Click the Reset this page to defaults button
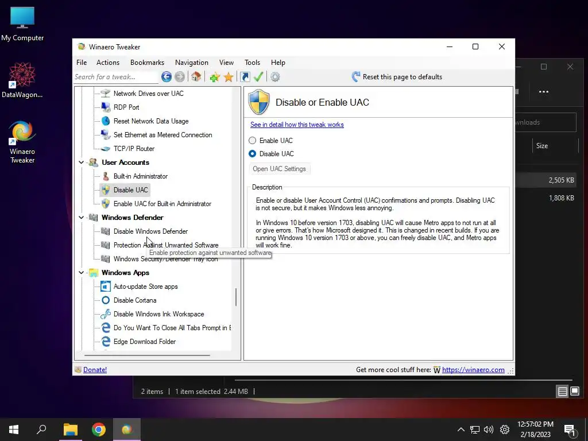The height and width of the screenshot is (441, 588). click(397, 77)
